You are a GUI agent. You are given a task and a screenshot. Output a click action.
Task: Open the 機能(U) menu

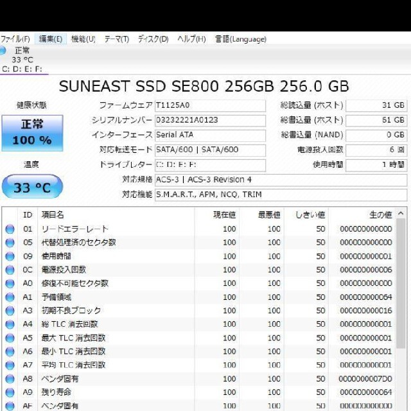(x=83, y=39)
